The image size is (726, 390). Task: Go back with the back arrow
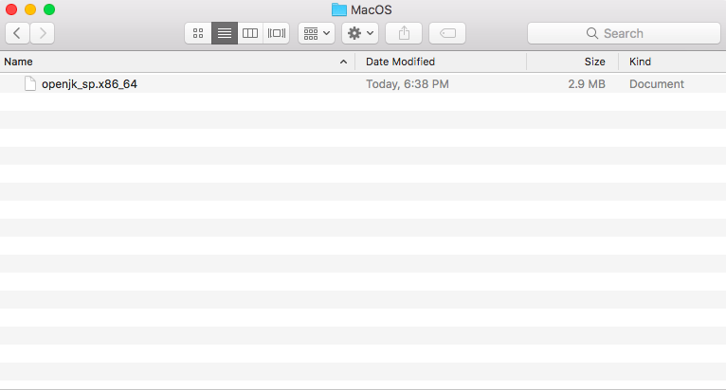(x=18, y=33)
